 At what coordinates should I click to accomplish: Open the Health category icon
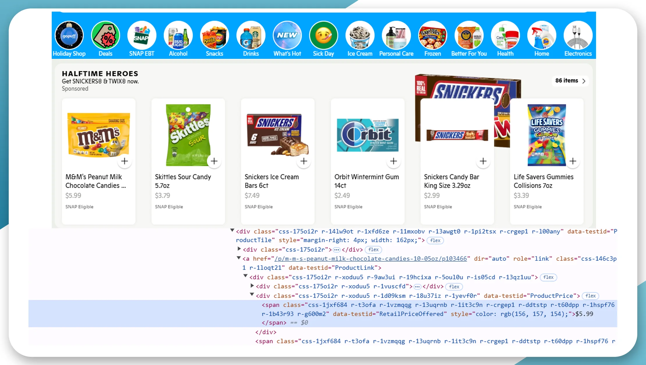click(505, 35)
